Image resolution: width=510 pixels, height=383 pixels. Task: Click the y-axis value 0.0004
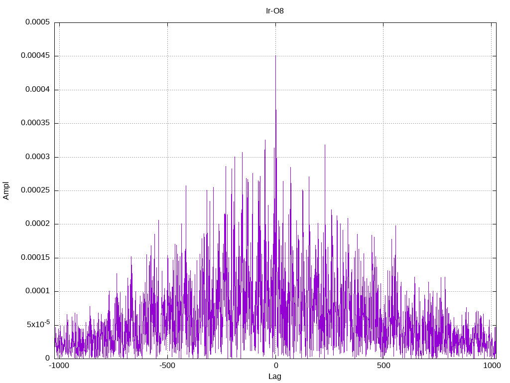[38, 90]
